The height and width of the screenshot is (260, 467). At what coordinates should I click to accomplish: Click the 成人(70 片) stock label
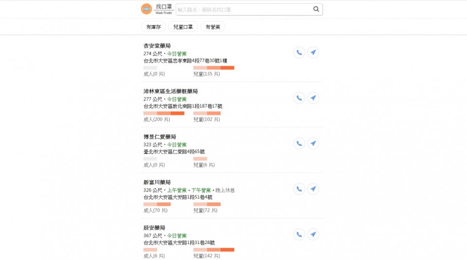point(156,210)
